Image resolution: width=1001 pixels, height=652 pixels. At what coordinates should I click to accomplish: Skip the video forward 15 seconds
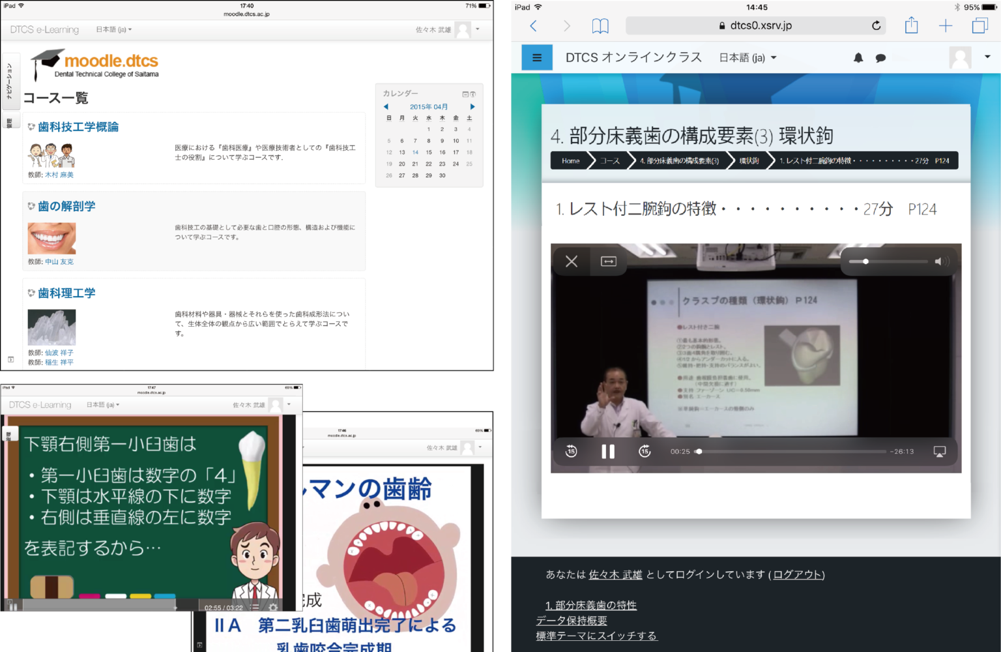pyautogui.click(x=645, y=451)
